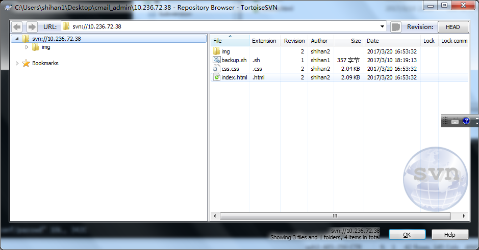
Task: Click the .sh extension cell
Action: pyautogui.click(x=256, y=60)
